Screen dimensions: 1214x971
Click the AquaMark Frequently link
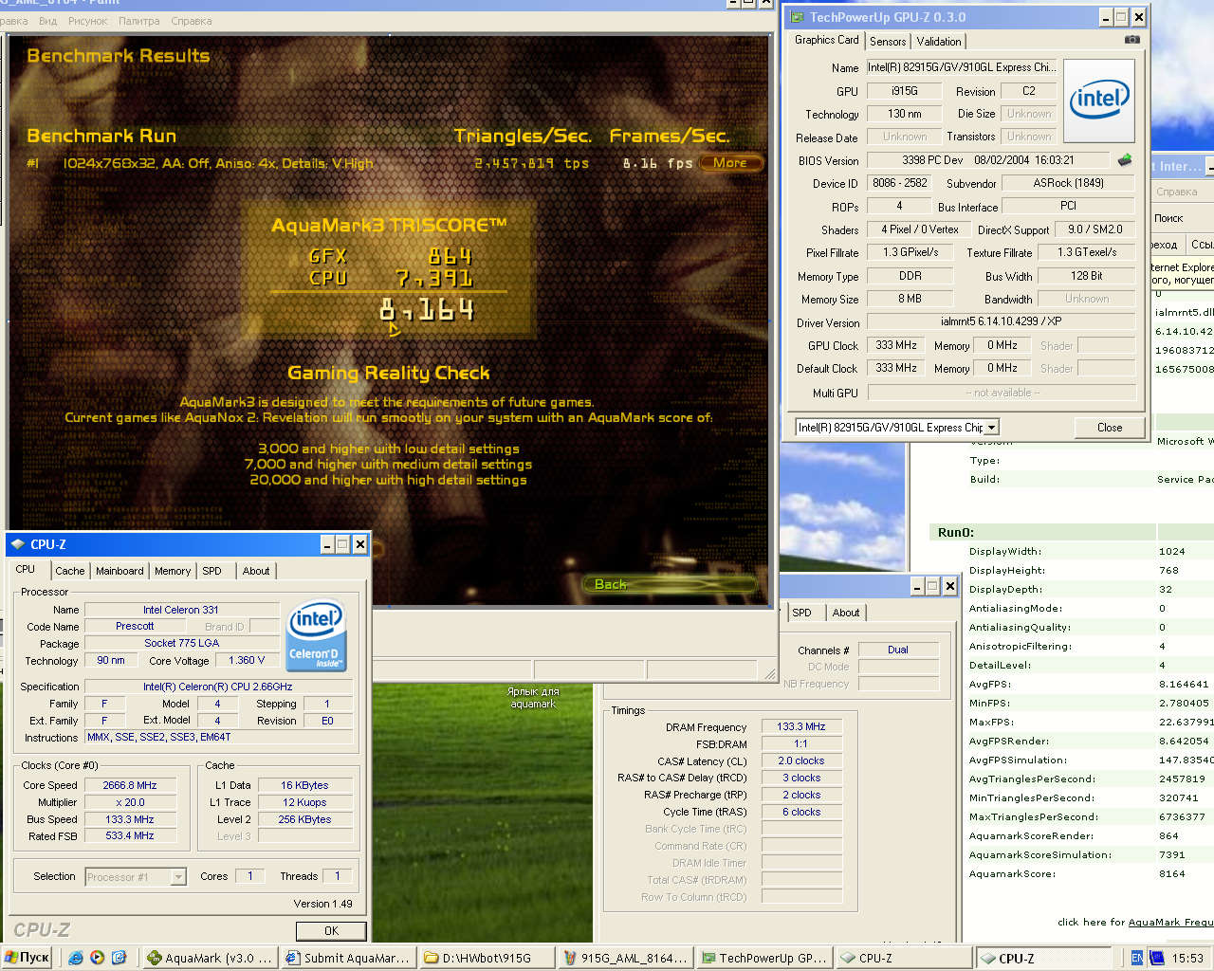[x=1170, y=922]
